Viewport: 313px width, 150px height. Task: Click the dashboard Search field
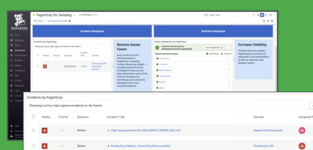(39, 21)
